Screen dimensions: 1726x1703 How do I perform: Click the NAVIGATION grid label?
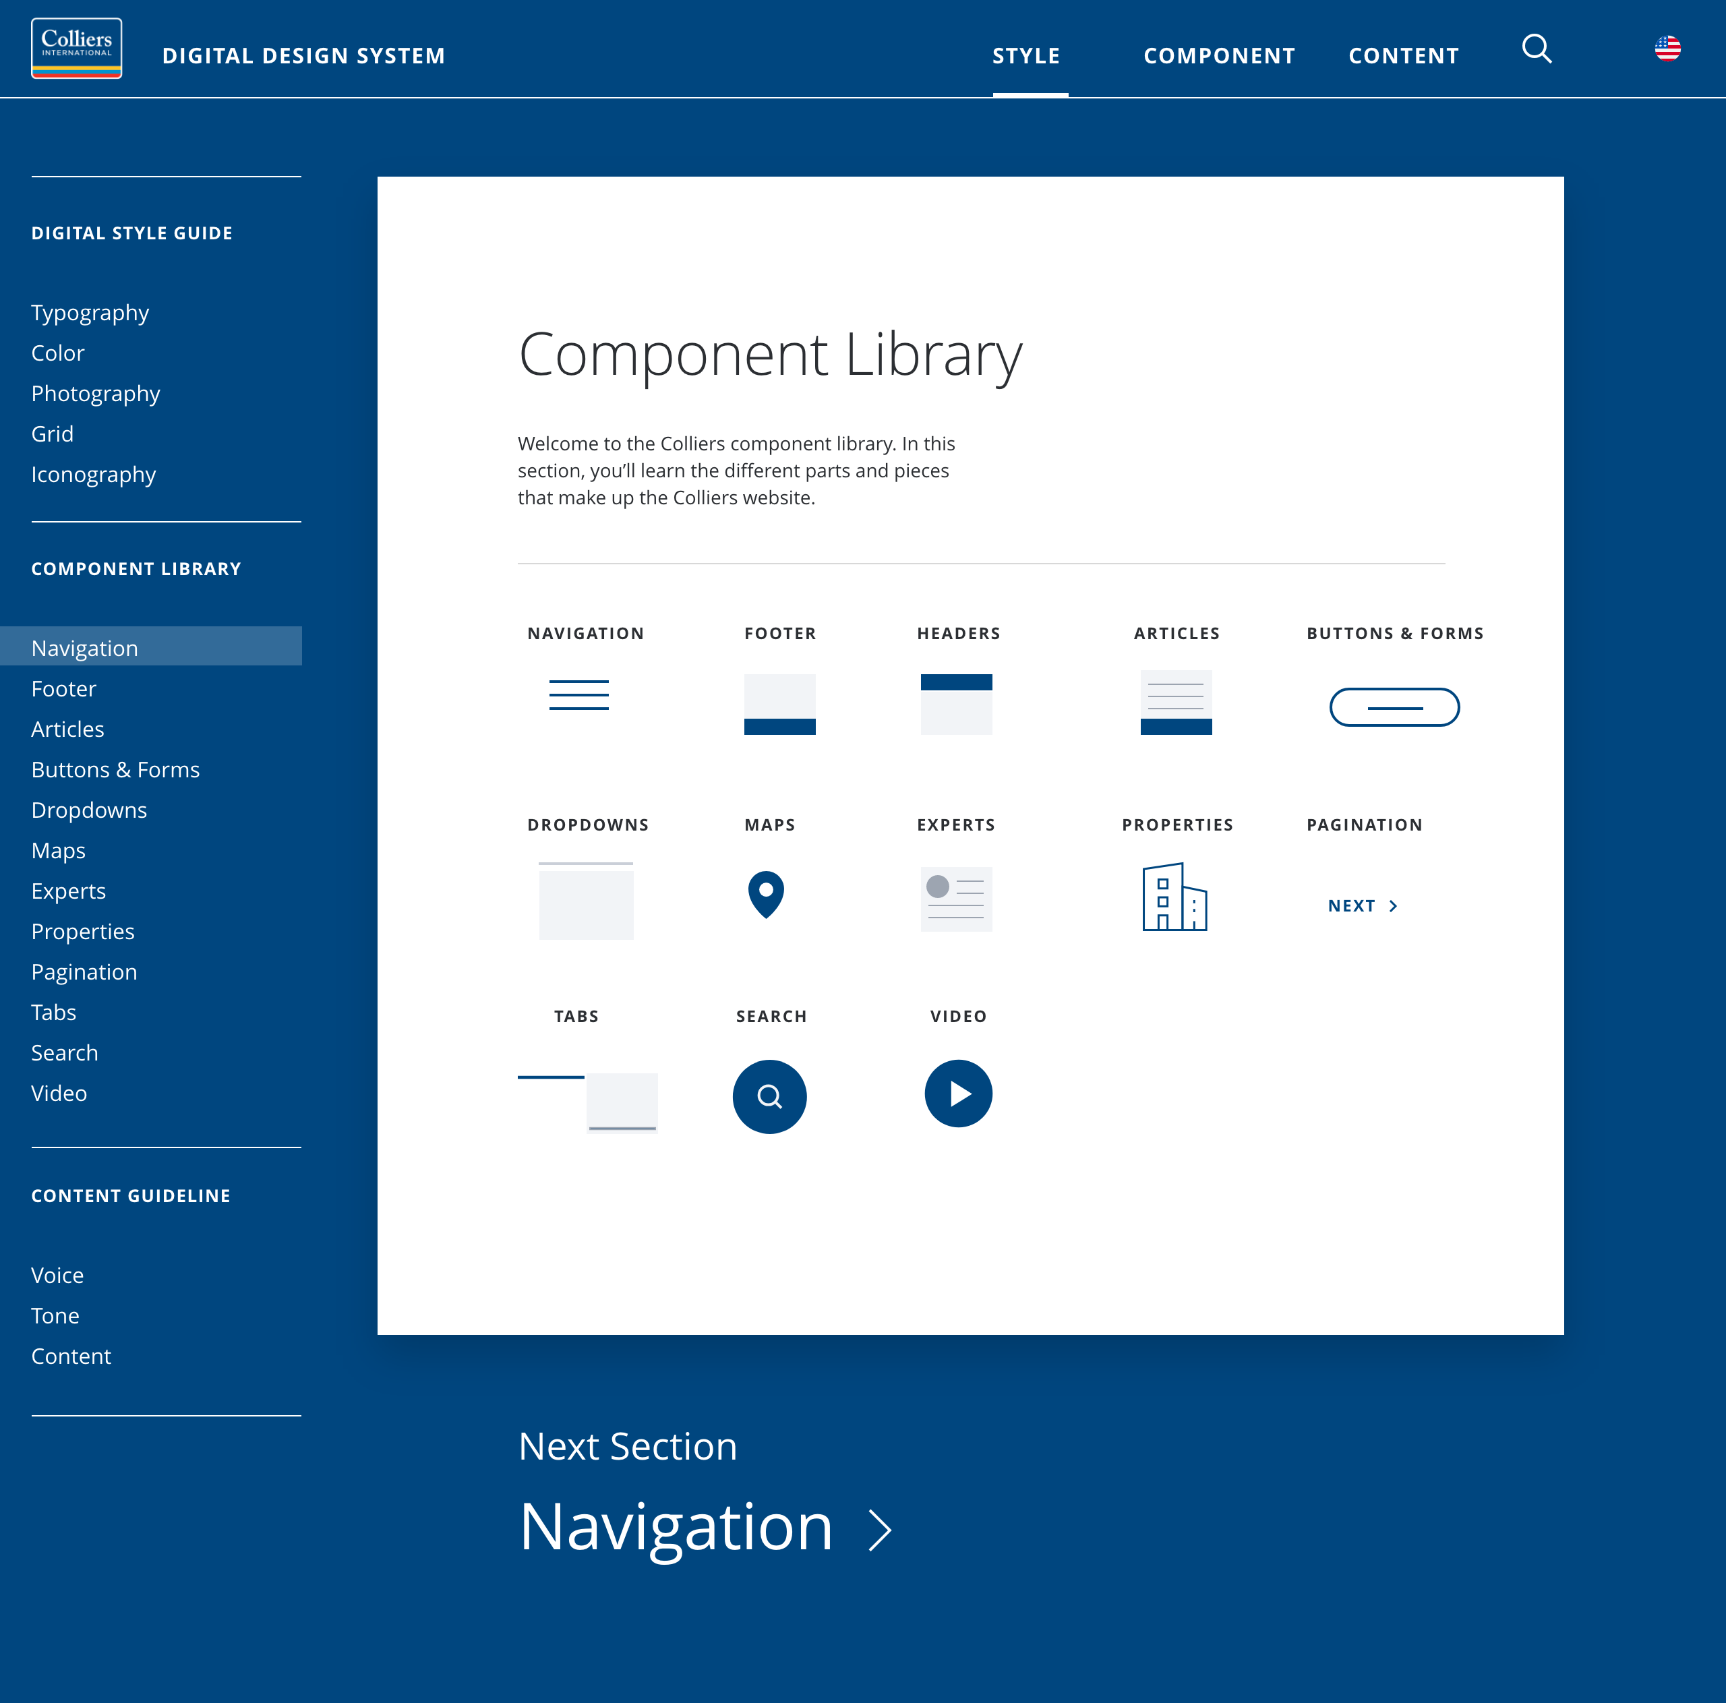click(586, 634)
